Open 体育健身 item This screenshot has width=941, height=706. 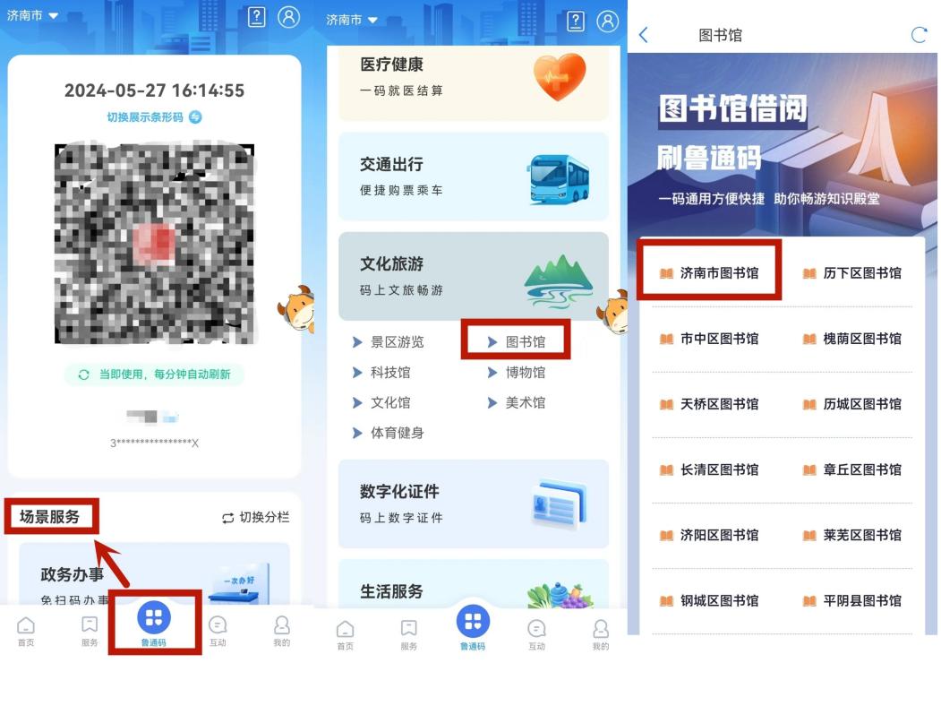pos(389,433)
